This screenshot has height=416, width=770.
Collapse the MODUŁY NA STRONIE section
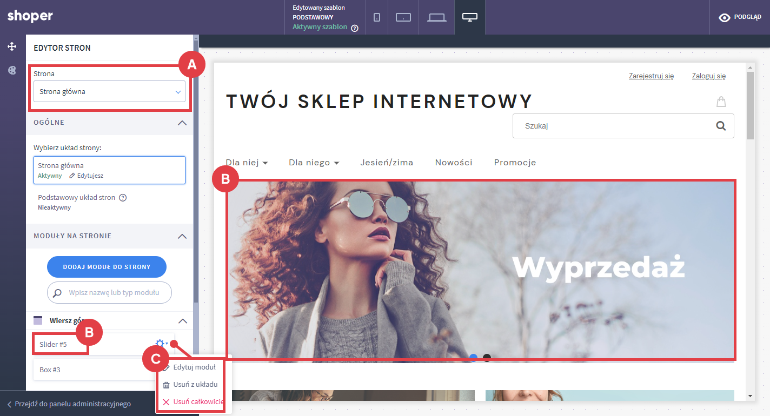tap(182, 236)
